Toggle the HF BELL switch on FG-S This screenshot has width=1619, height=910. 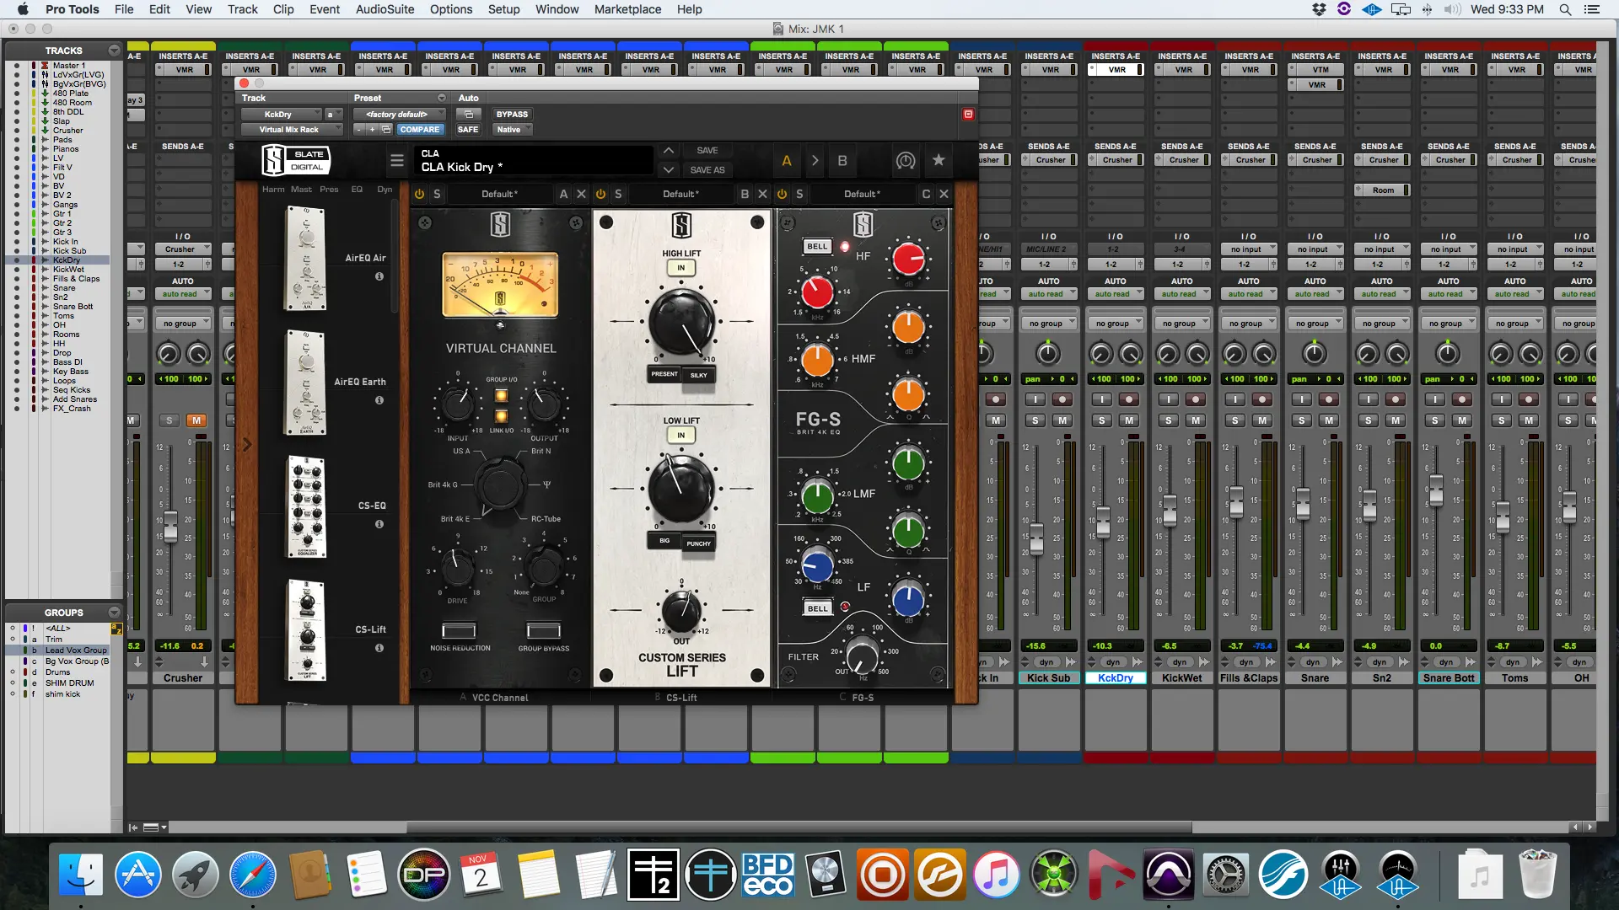pyautogui.click(x=817, y=246)
